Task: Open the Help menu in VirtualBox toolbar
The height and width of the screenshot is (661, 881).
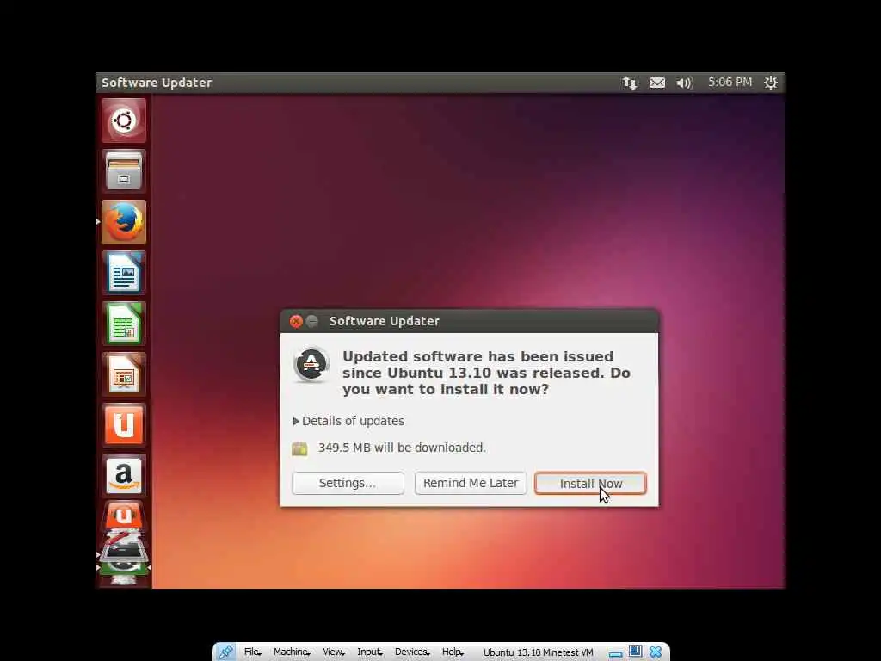Action: [x=453, y=652]
